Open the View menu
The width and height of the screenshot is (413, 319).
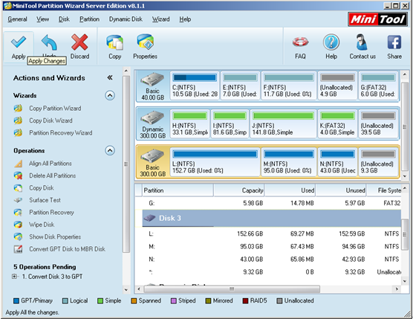tap(42, 19)
